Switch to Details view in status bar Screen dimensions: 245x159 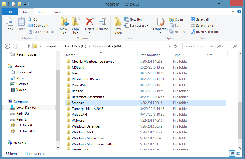coord(232,154)
